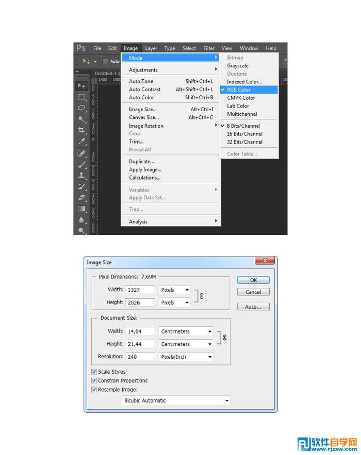361x455 pixels.
Task: Select the Healing Brush tool
Action: click(x=81, y=153)
